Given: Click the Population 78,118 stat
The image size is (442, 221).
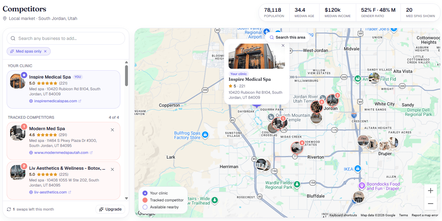Looking at the screenshot, I should pos(274,13).
